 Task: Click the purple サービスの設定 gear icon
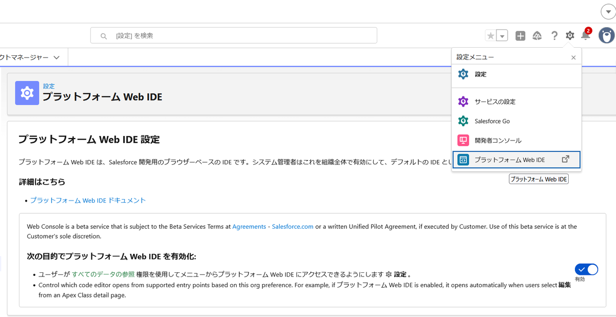(x=463, y=102)
